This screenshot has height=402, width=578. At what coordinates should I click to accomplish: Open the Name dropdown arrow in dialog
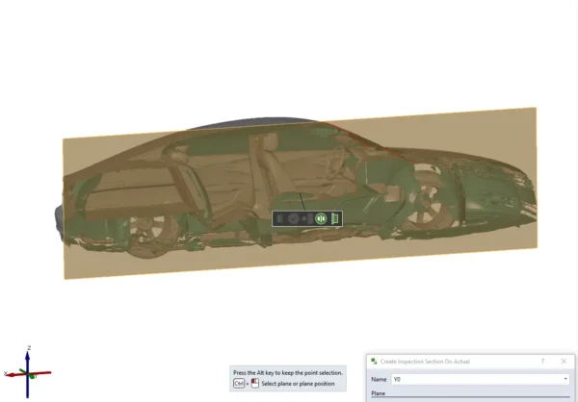[565, 379]
